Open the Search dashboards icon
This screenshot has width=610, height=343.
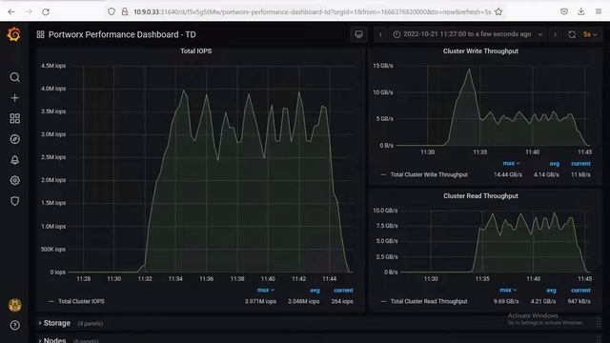(x=15, y=77)
